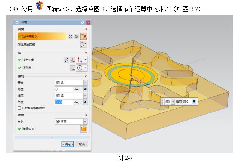Screen dimensions: 243x168
Task: Click the 指定矢量 label
Action: [x=28, y=60]
